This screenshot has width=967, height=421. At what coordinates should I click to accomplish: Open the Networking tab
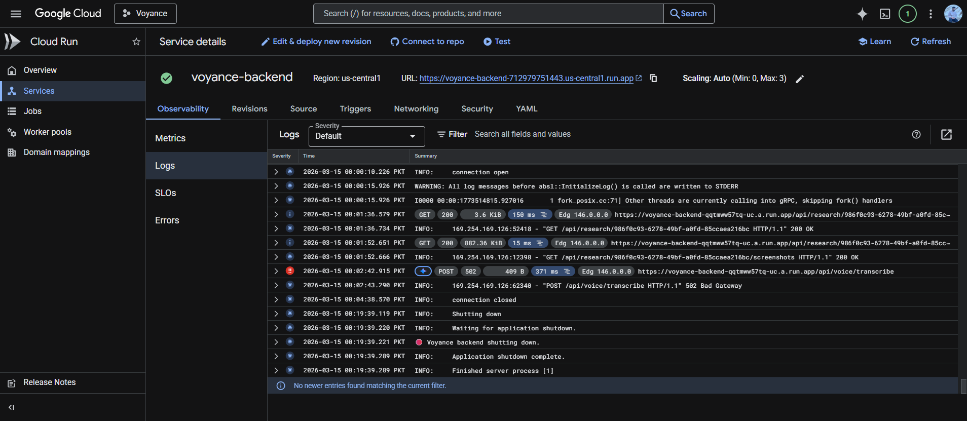[x=416, y=109]
